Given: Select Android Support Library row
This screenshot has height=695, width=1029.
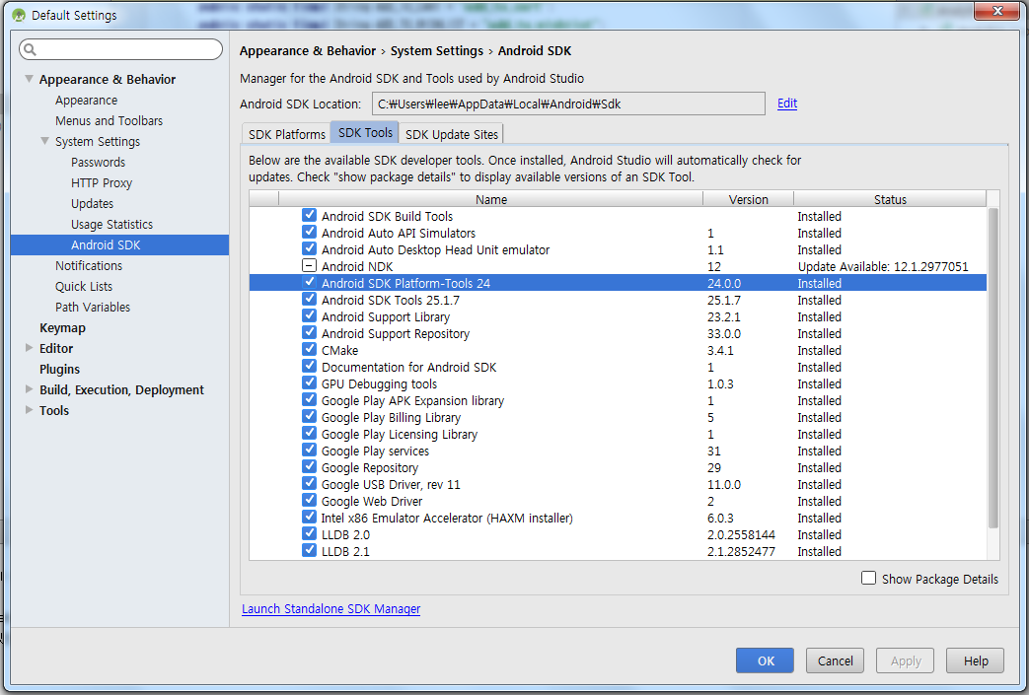Looking at the screenshot, I should tap(618, 316).
